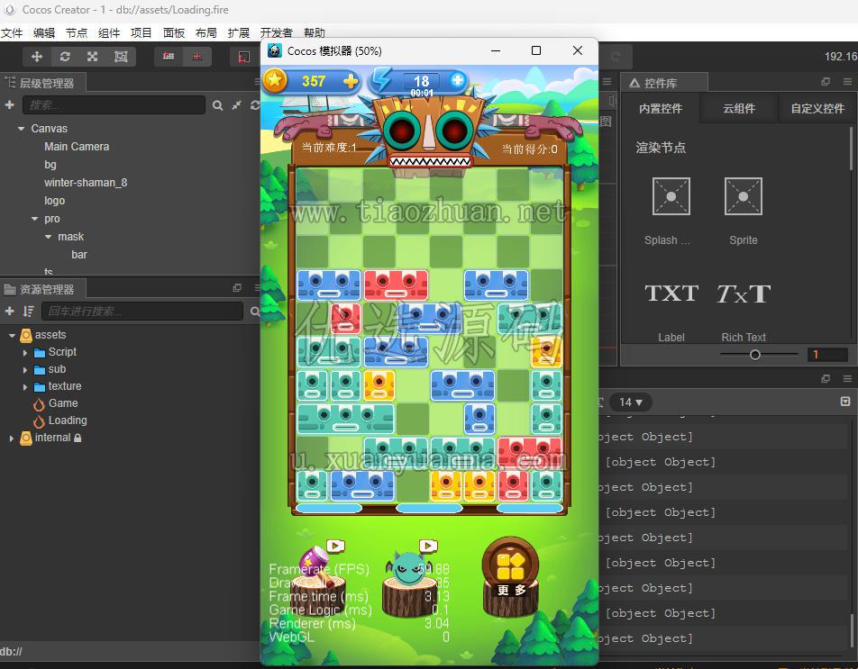
Task: Select Label widget in library
Action: point(671,312)
